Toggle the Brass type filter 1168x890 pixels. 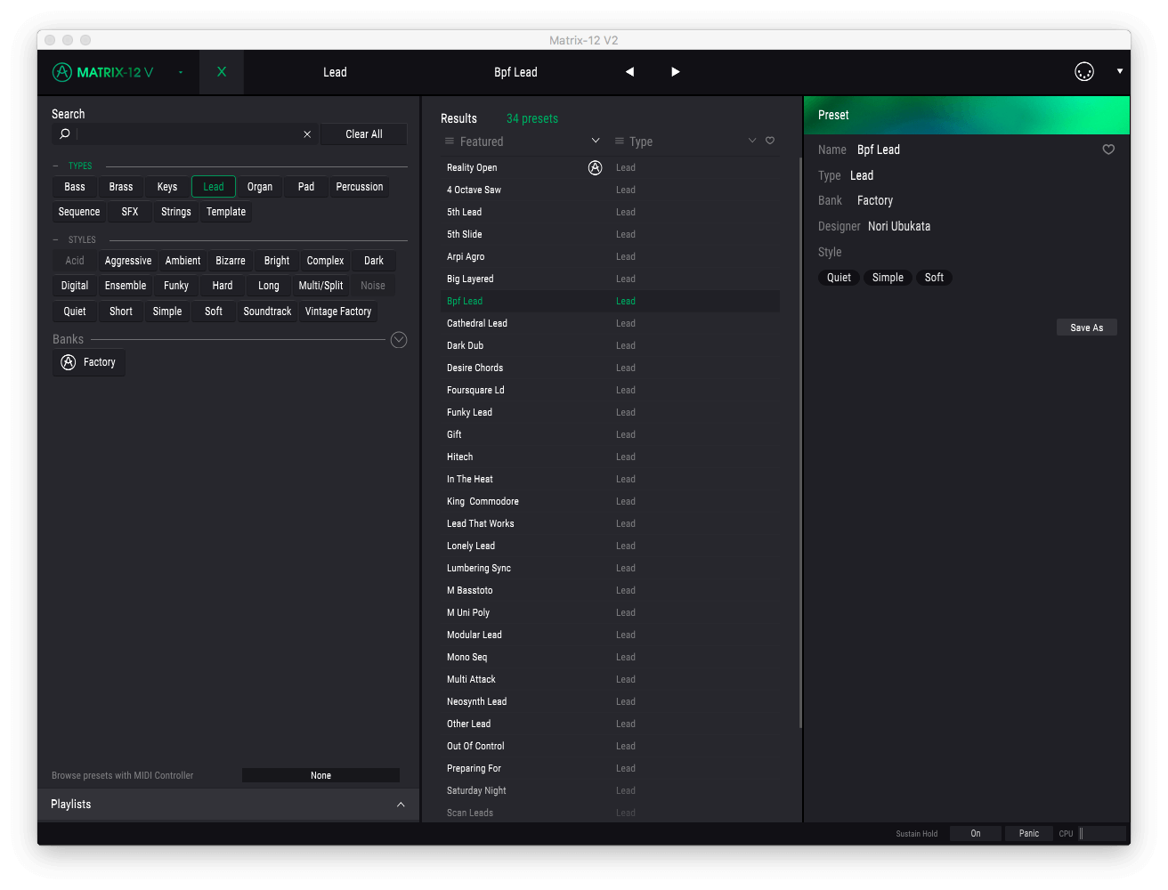point(121,187)
